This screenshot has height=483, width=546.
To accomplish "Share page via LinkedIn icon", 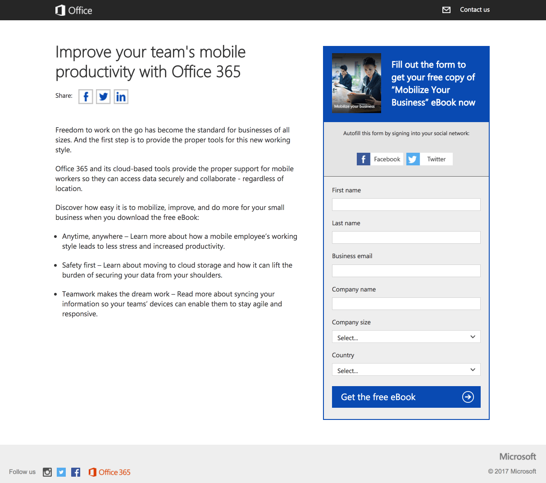I will coord(121,97).
